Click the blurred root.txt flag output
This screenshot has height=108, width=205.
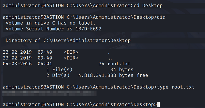pos(49,93)
